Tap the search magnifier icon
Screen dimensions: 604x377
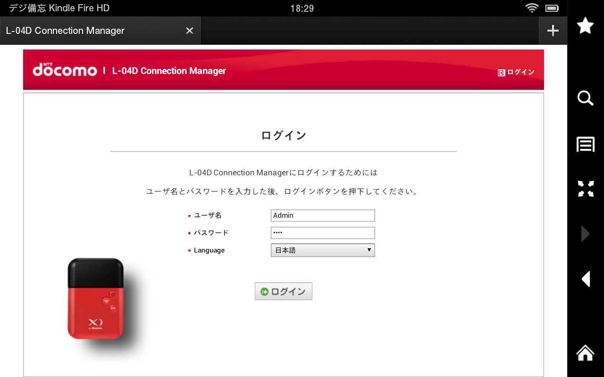pyautogui.click(x=585, y=98)
